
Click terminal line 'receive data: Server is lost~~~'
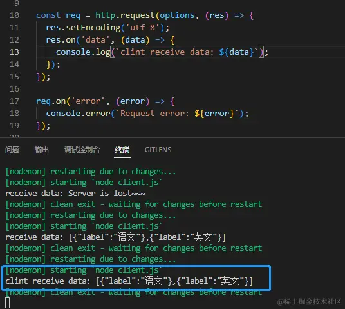click(75, 194)
